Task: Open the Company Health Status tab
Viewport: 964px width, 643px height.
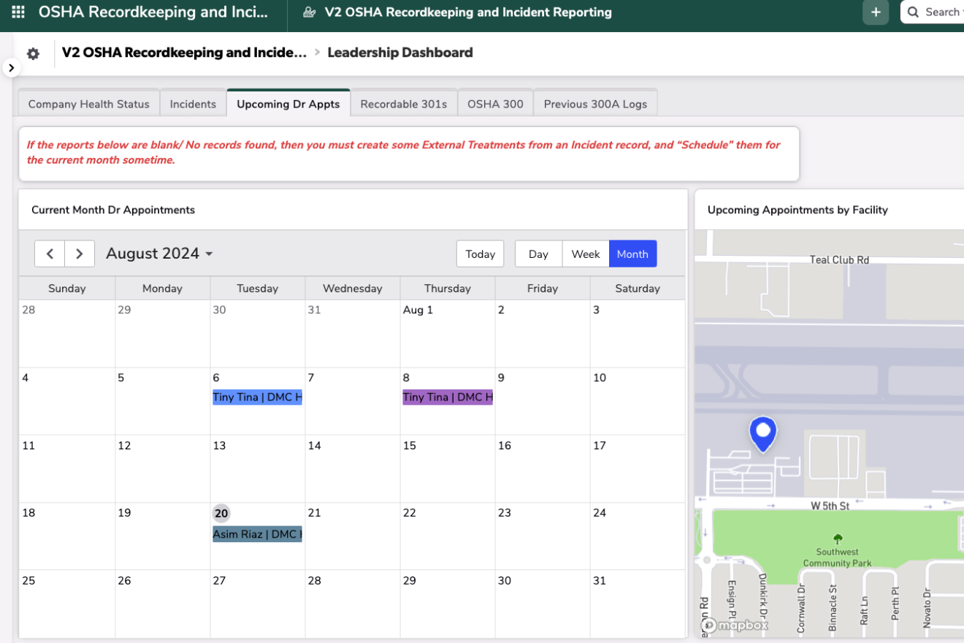Action: click(88, 104)
